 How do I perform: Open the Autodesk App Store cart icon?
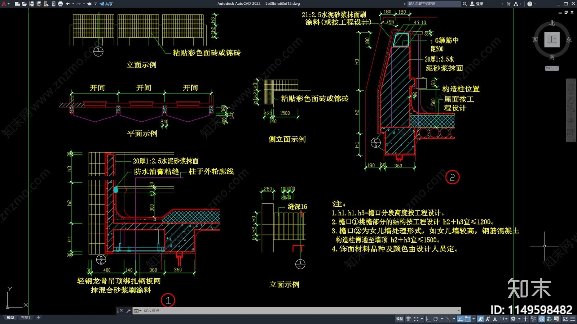(509, 4)
